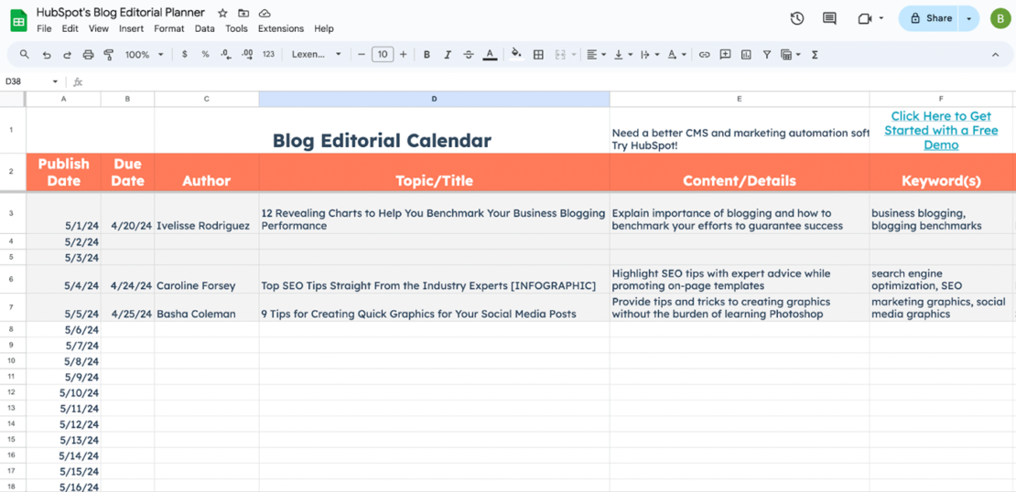Click the font size input field
This screenshot has width=1016, height=492.
click(x=383, y=55)
